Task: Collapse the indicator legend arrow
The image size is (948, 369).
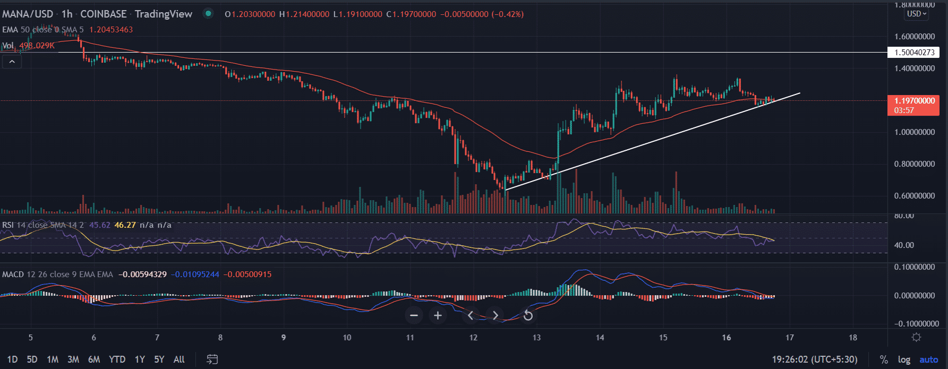Action: point(12,62)
